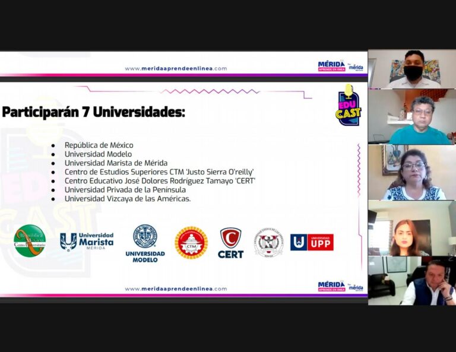Screen dimensions: 456x352
Task: Click the 'Universidad Privada de la Península' list item
Action: click(x=125, y=189)
